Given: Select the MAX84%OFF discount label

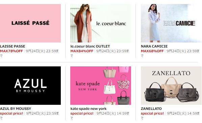Looking at the screenshot, I should (82, 51).
